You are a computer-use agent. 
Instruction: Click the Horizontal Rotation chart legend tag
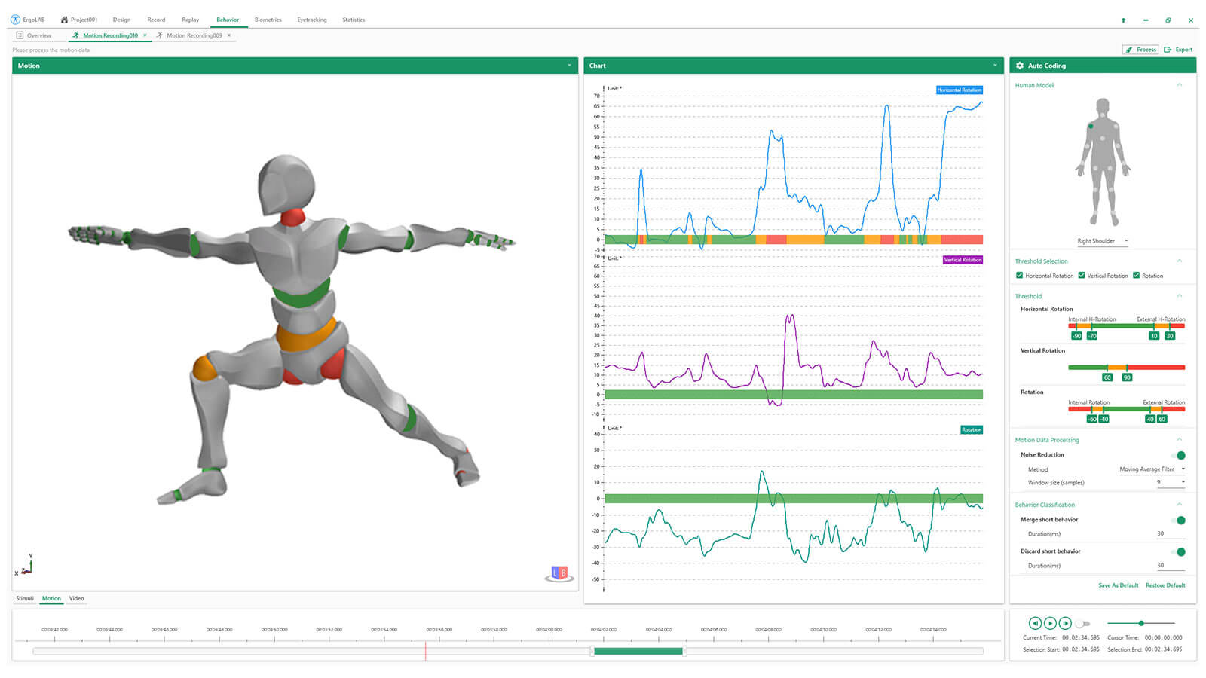pyautogui.click(x=959, y=90)
